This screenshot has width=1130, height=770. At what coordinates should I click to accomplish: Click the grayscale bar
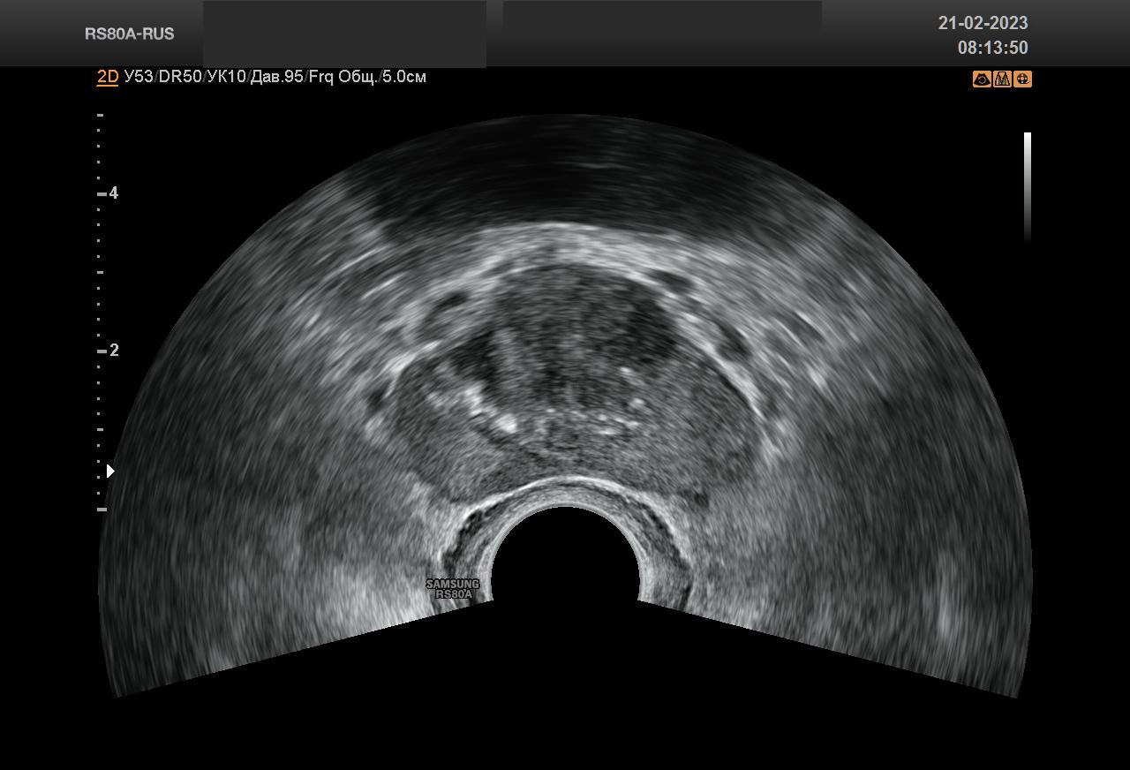(1028, 187)
